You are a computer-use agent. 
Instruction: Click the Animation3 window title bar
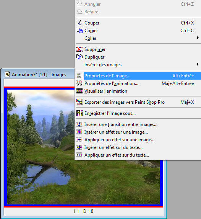[39, 74]
